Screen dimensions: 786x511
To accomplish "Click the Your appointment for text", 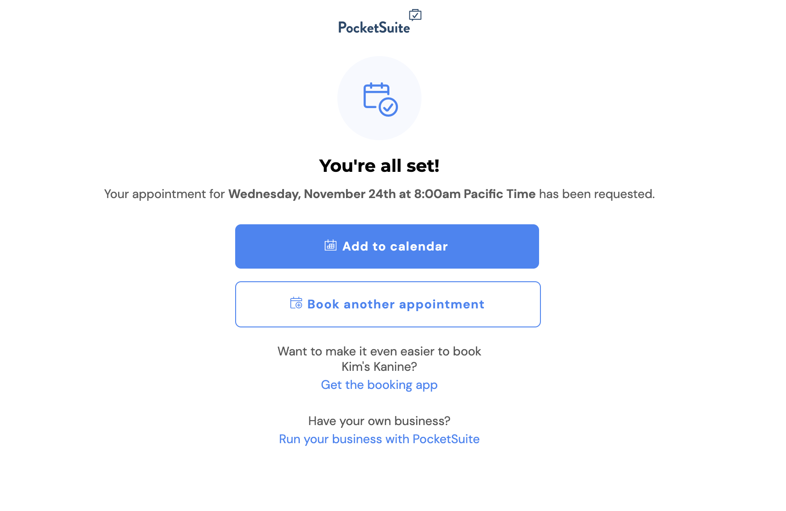I will [165, 194].
